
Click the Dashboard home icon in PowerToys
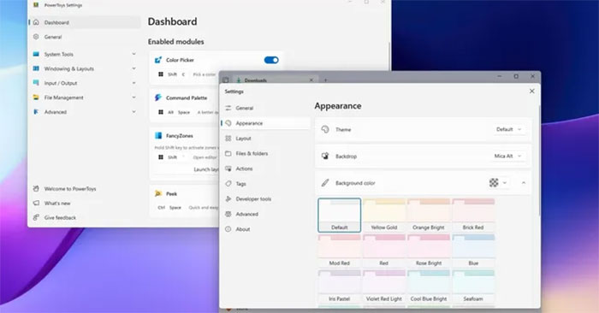coord(36,22)
